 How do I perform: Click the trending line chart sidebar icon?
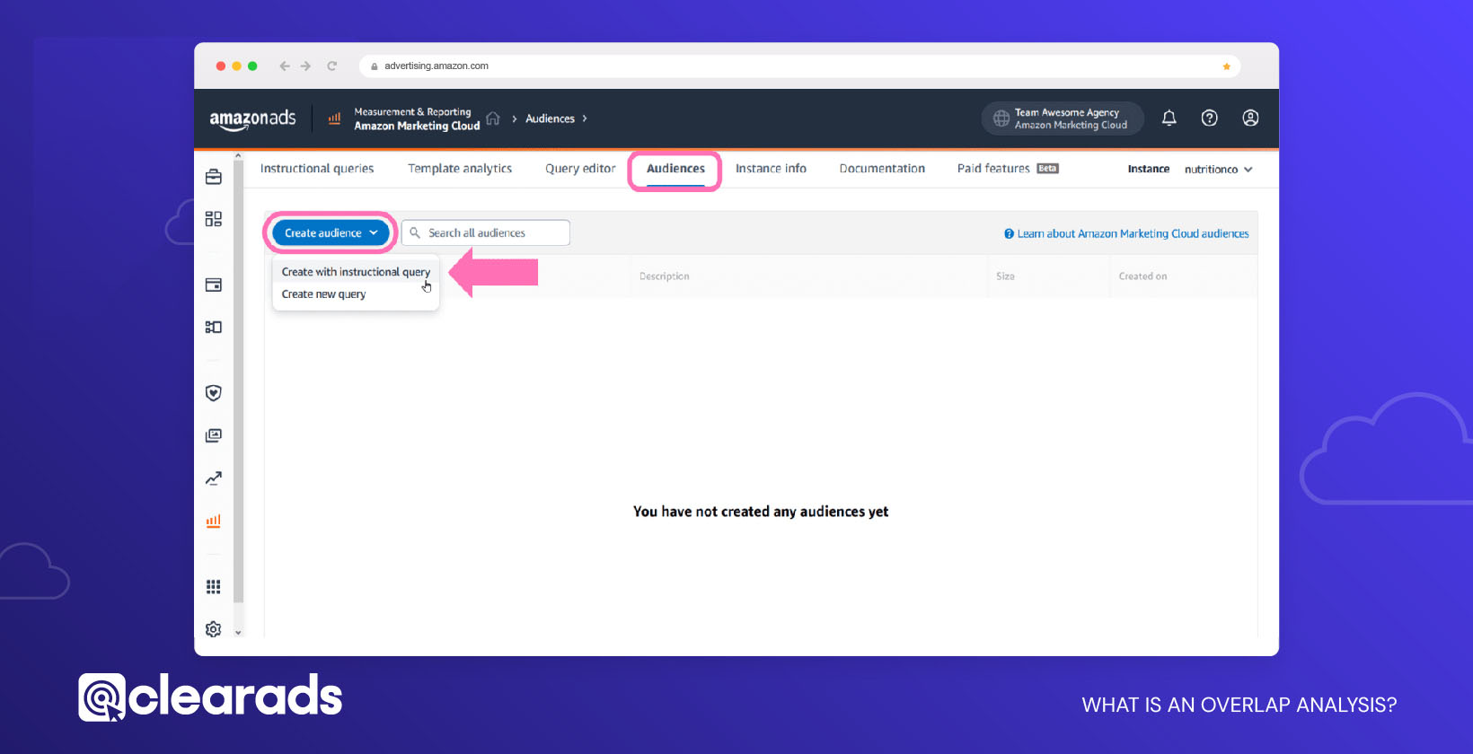point(213,478)
